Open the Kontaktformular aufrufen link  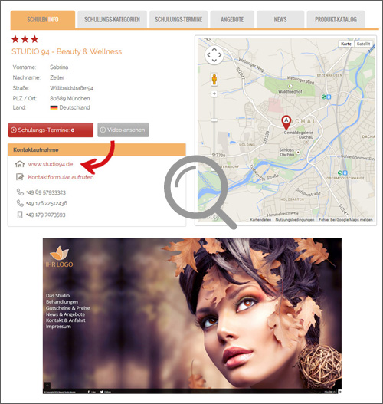pos(61,177)
